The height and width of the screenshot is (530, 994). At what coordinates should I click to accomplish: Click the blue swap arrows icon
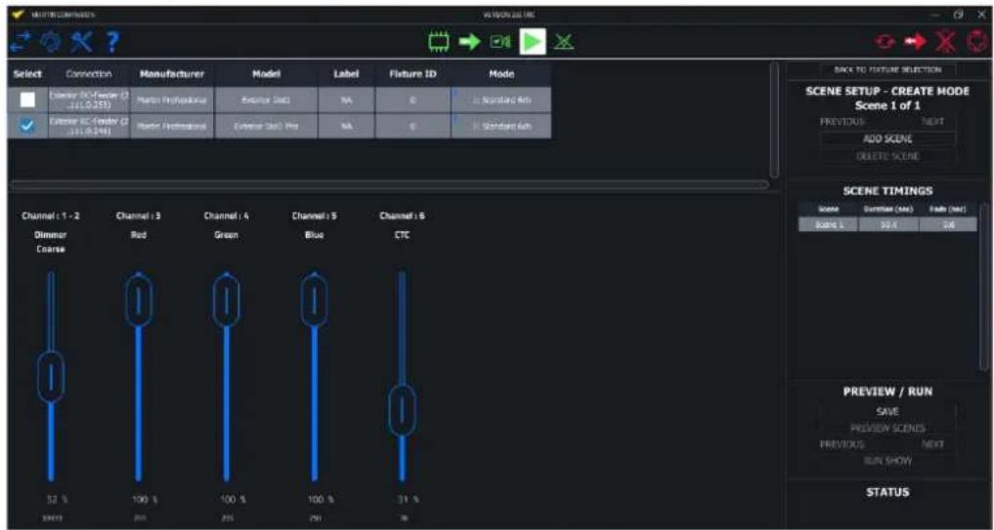click(x=20, y=43)
